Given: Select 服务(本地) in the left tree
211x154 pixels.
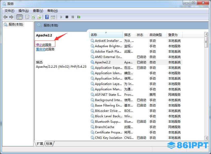Looking at the screenshot, I should tap(16, 24).
